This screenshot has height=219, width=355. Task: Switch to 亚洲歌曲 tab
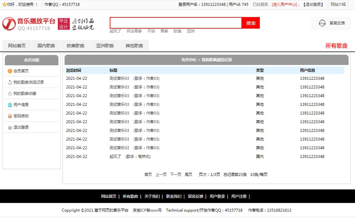click(105, 46)
